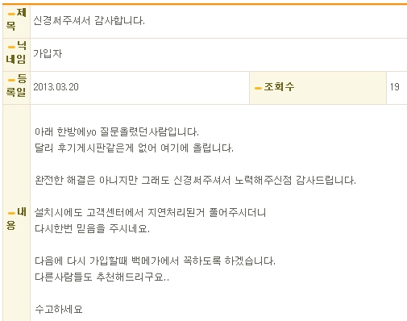Click the post title 신경써주셔서 감사합니다
Viewport: 407px width, 321px height.
pos(89,20)
